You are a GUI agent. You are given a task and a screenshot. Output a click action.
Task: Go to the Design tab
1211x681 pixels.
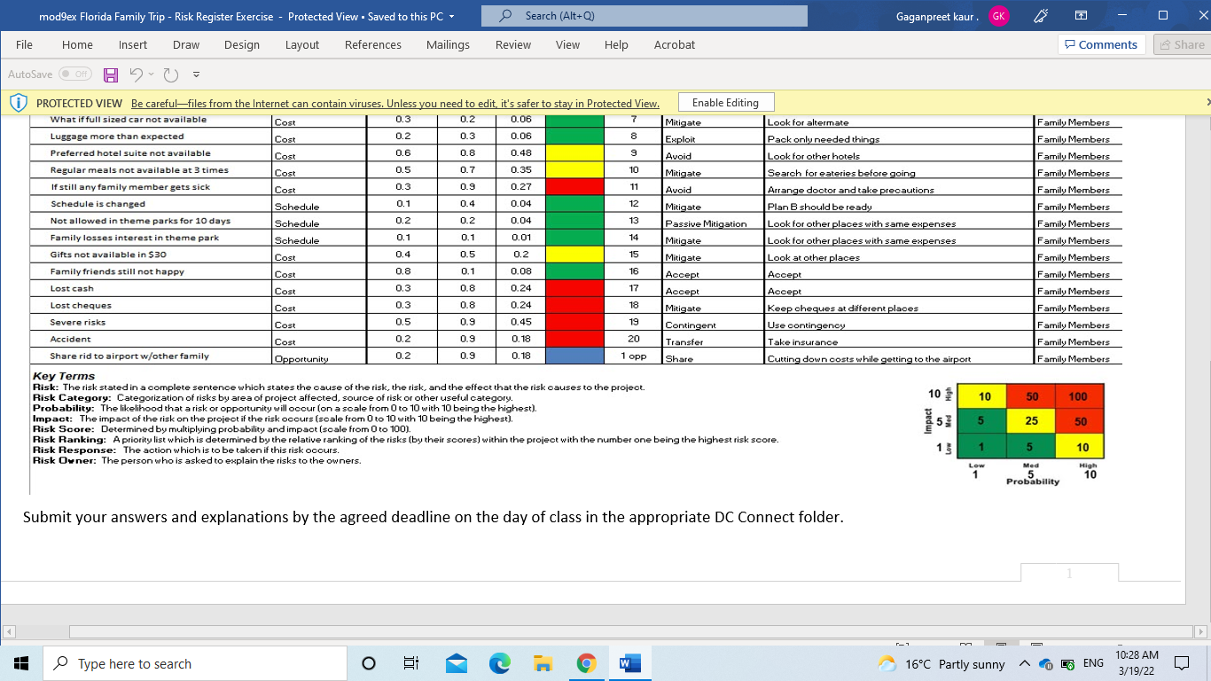pos(242,44)
